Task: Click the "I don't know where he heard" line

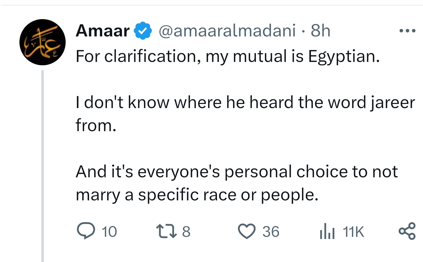Action: [x=245, y=103]
